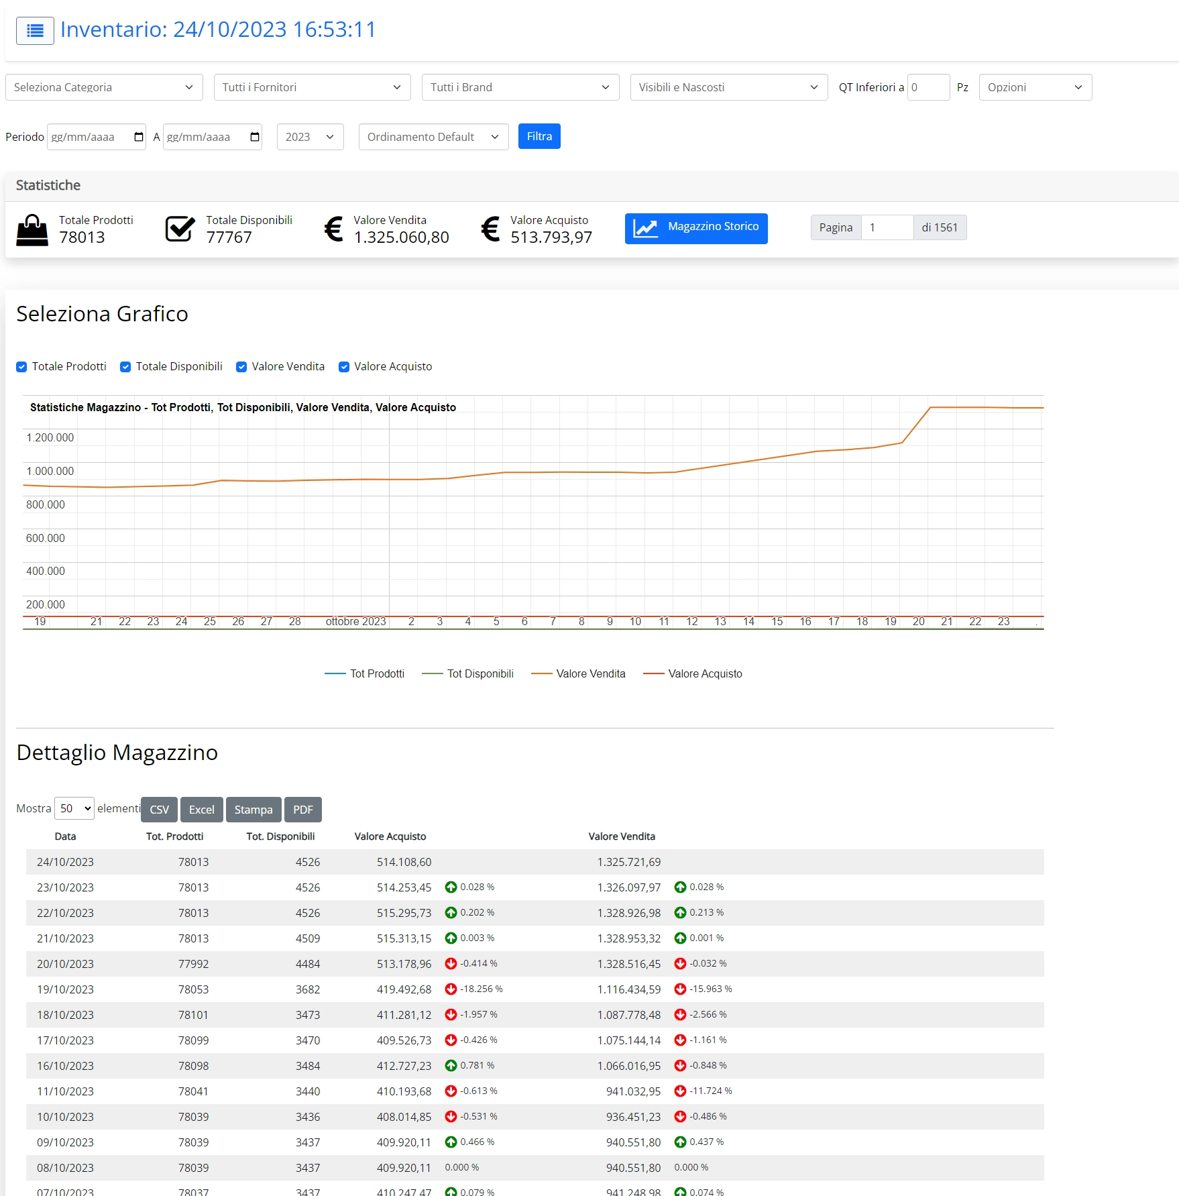This screenshot has width=1179, height=1196.
Task: Click green up arrow next to 0.028 % on 23/10/2023 Valore Acquisto
Action: coord(451,887)
